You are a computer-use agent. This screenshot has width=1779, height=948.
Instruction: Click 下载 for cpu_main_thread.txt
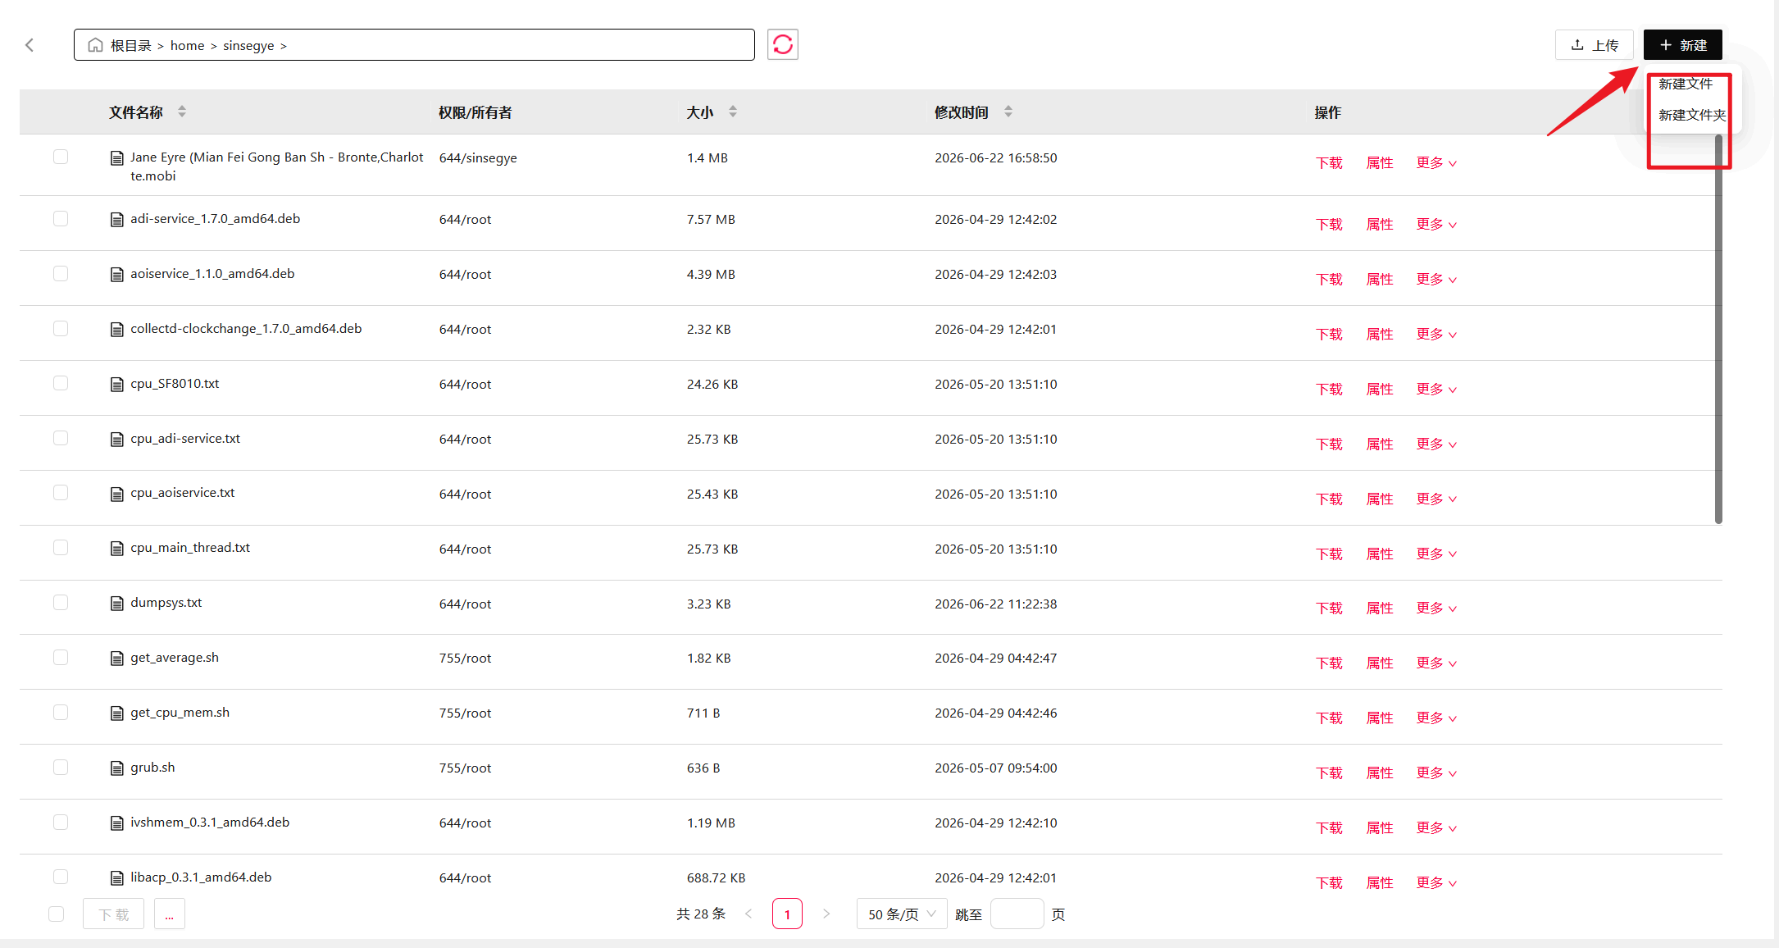(1329, 554)
